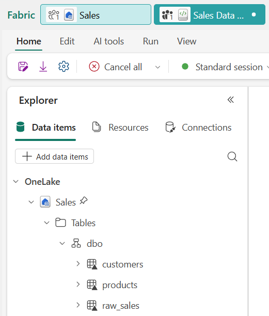Click the Connections plug icon
269x316 pixels.
[x=170, y=127]
